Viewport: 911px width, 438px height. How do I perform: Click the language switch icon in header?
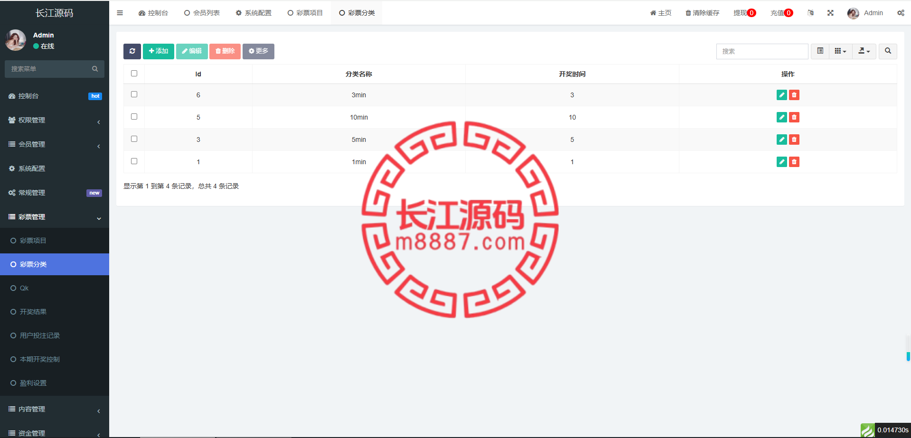coord(810,13)
